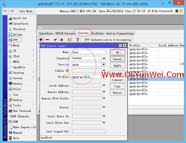Image resolution: width=186 pixels, height=143 pixels.
Task: Click the Remove button in the dialog
Action: tap(117, 93)
